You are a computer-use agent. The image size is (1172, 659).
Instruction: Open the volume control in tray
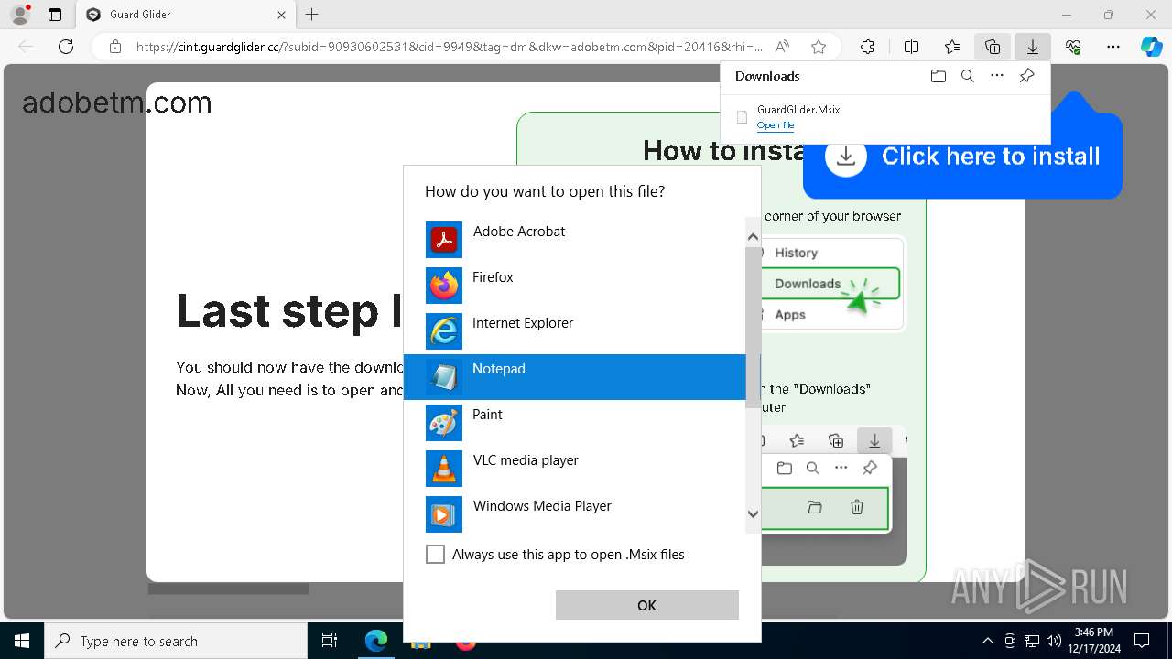coord(1054,641)
